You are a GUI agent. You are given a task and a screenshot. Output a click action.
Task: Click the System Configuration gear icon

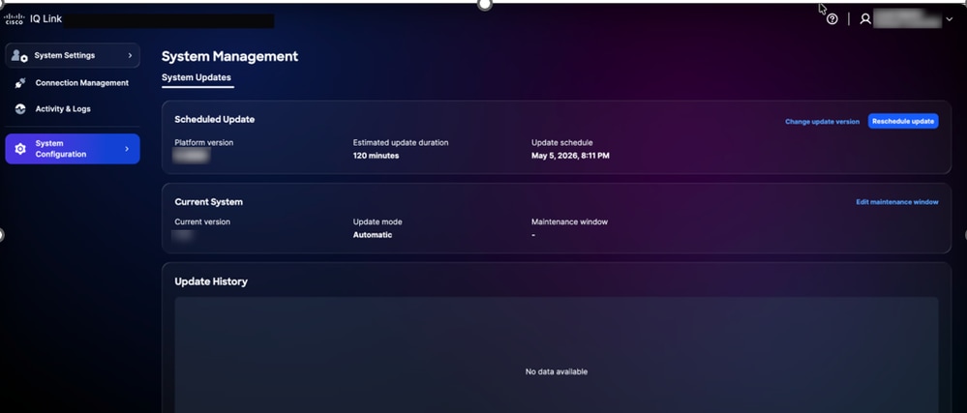pyautogui.click(x=20, y=149)
